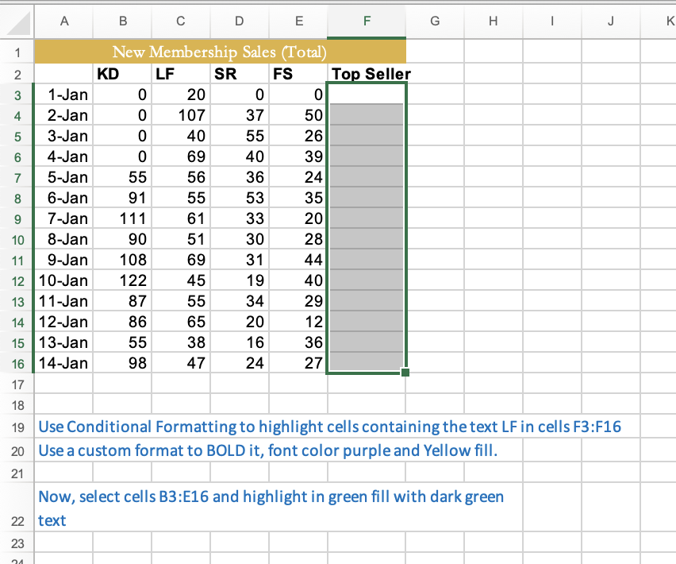Select empty cell G3 next to Top Seller column
Image resolution: width=676 pixels, height=564 pixels.
coord(434,94)
